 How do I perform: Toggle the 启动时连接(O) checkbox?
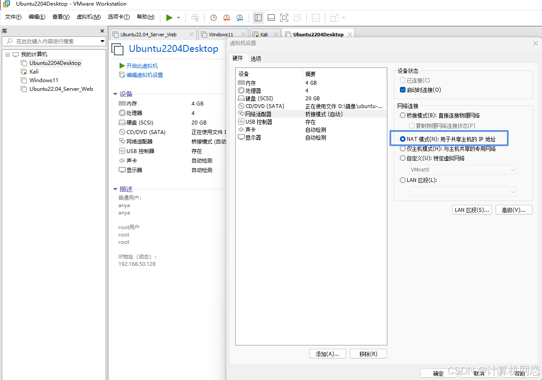coord(402,90)
